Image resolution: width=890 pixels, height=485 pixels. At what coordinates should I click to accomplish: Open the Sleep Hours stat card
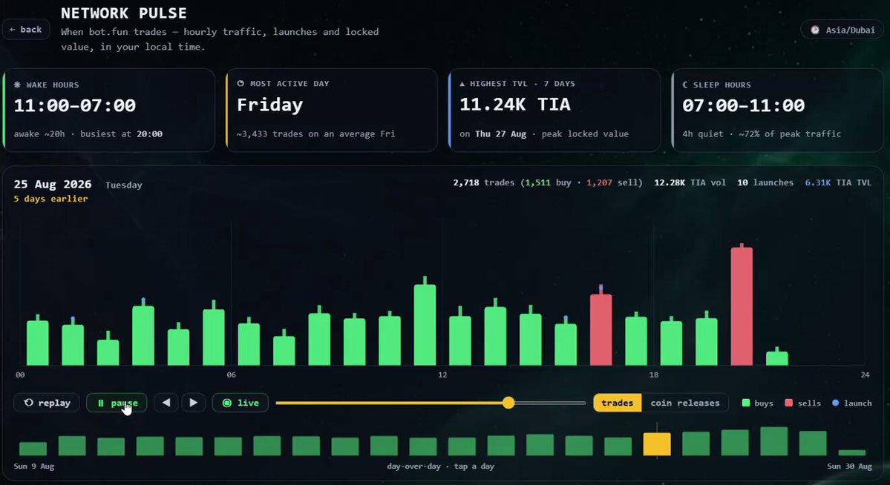778,110
